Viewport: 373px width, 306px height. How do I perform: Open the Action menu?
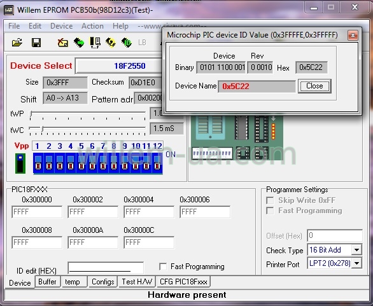(92, 26)
